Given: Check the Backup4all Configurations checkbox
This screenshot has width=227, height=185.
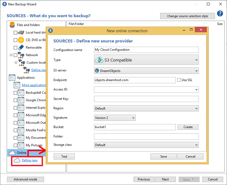Looking at the screenshot, I should click(16, 93).
